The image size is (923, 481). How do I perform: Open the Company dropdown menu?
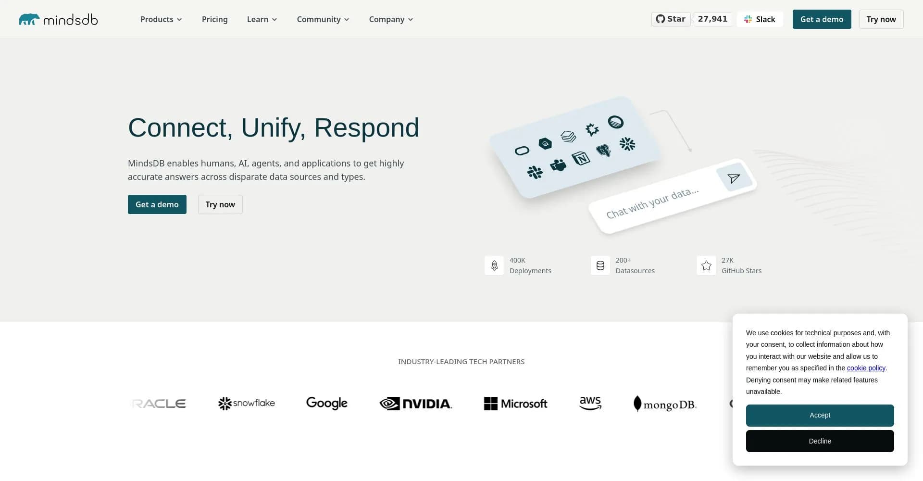point(390,19)
